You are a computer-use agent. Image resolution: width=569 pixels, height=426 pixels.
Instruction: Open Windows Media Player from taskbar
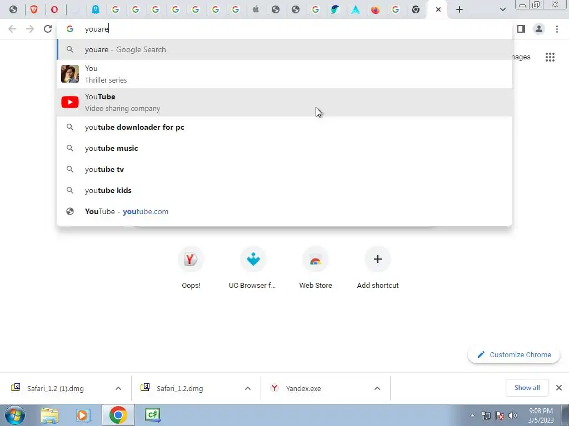[x=83, y=415]
